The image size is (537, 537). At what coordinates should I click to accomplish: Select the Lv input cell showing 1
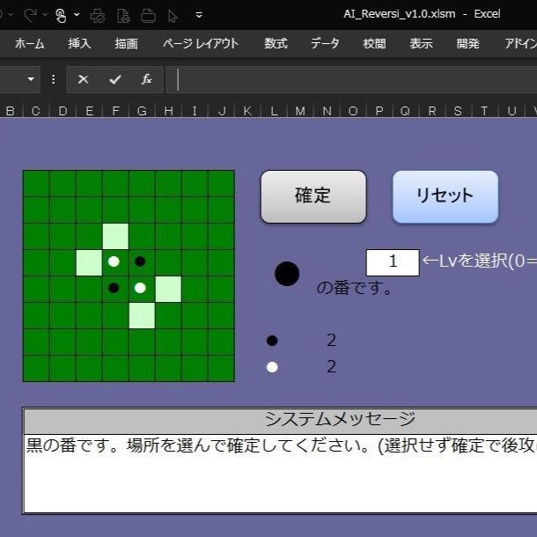point(393,262)
